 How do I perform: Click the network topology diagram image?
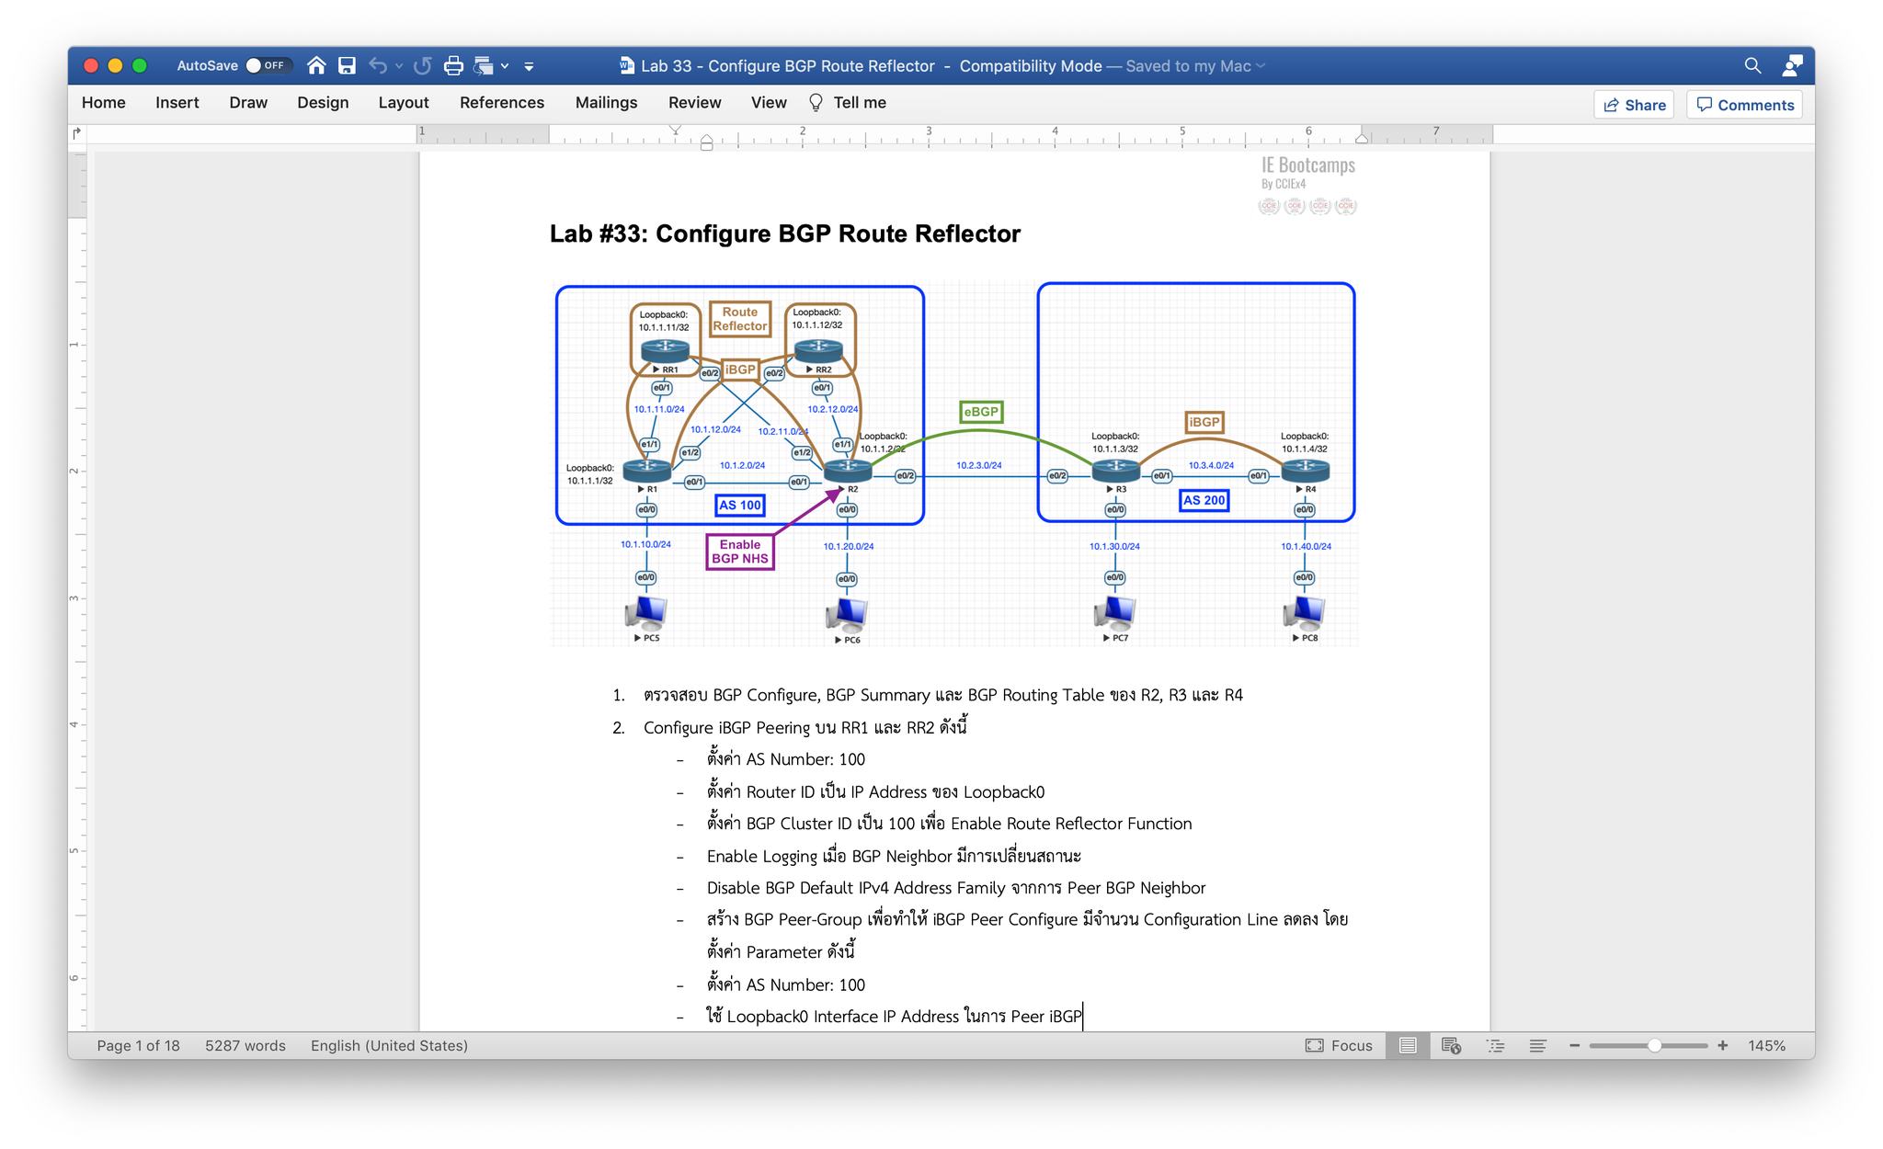pos(954,463)
